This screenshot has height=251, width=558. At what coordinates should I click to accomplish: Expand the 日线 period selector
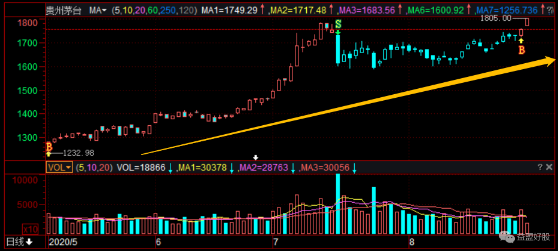[19, 242]
